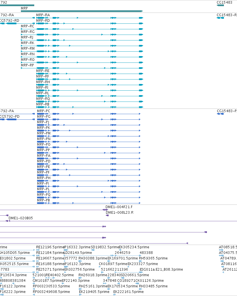
Task: Select transcript MRP-RE label
Action: tap(43, 71)
